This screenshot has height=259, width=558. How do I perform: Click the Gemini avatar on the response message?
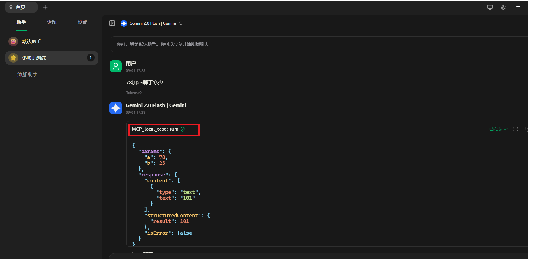116,108
